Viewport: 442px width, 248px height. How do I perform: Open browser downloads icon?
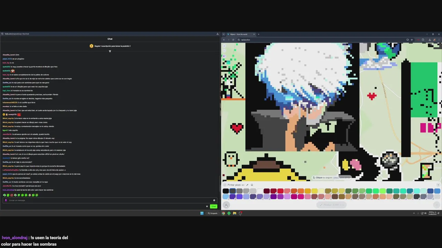(x=430, y=40)
